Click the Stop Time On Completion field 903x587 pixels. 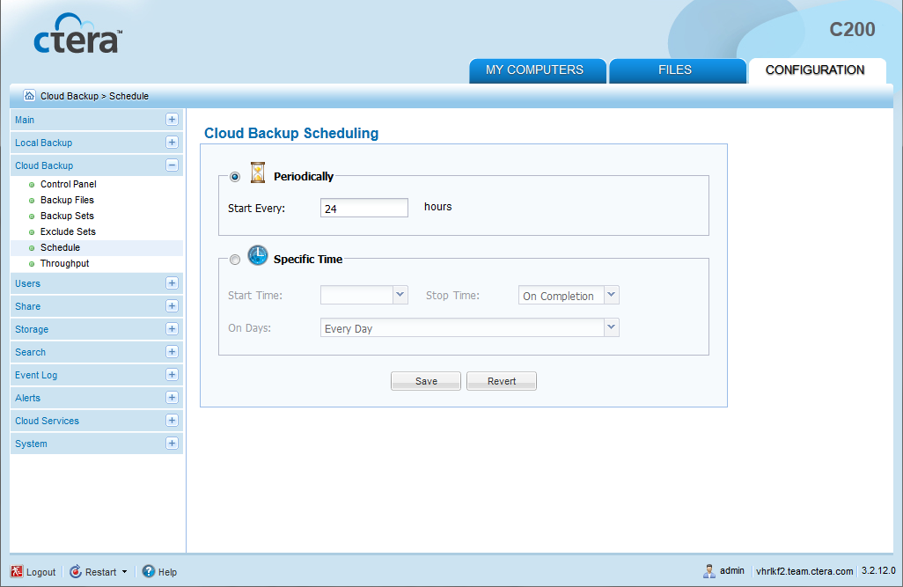tap(562, 295)
